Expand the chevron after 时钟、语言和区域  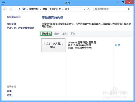point(63,9)
